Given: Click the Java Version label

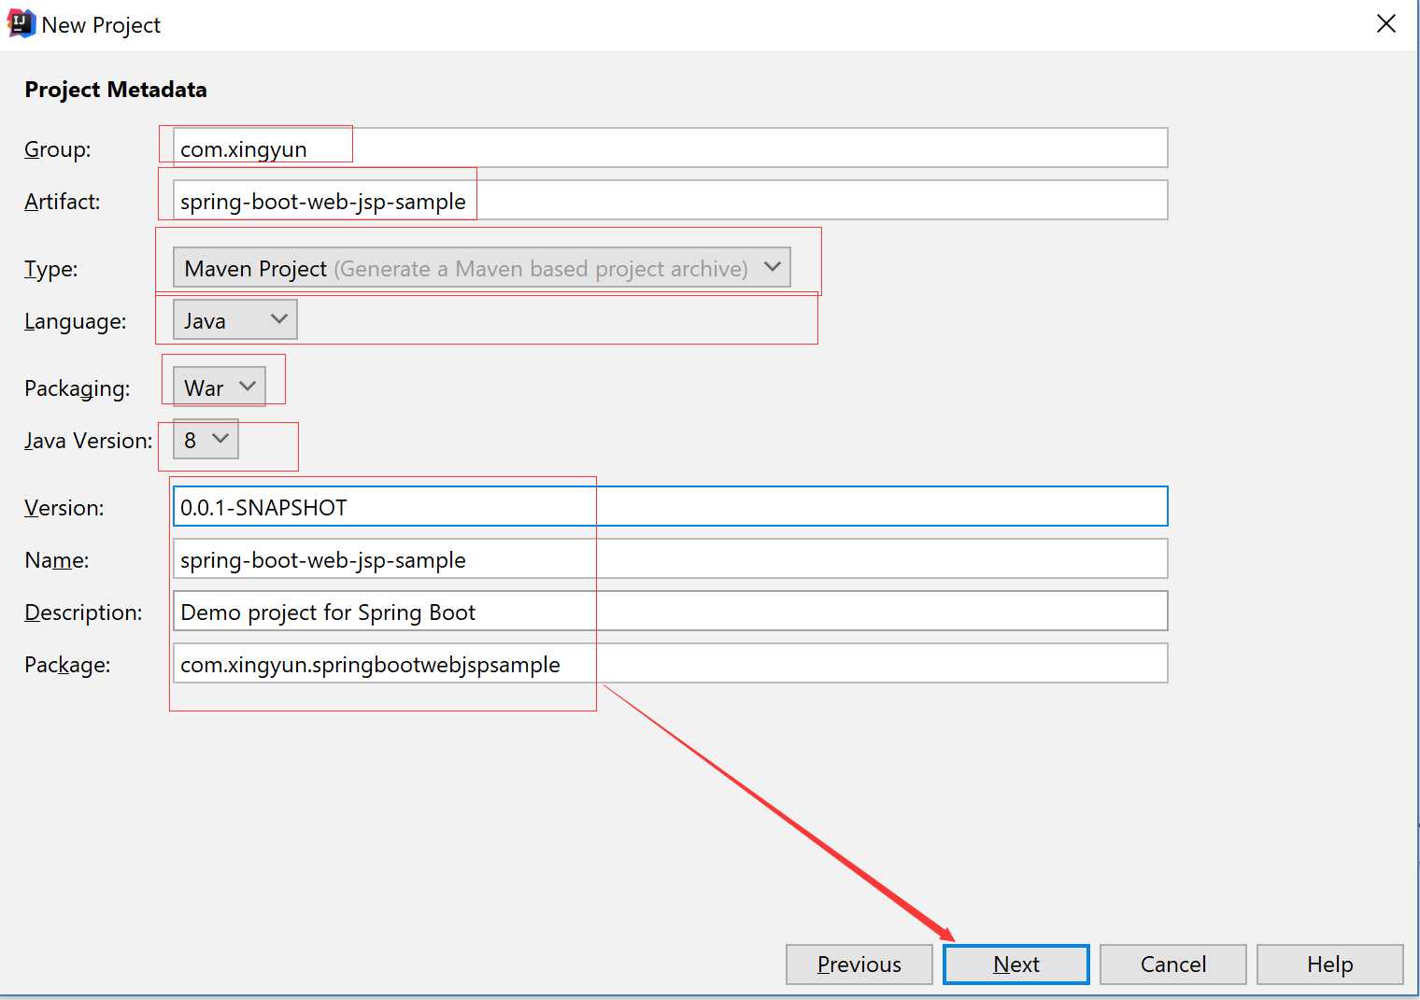Looking at the screenshot, I should coord(89,441).
